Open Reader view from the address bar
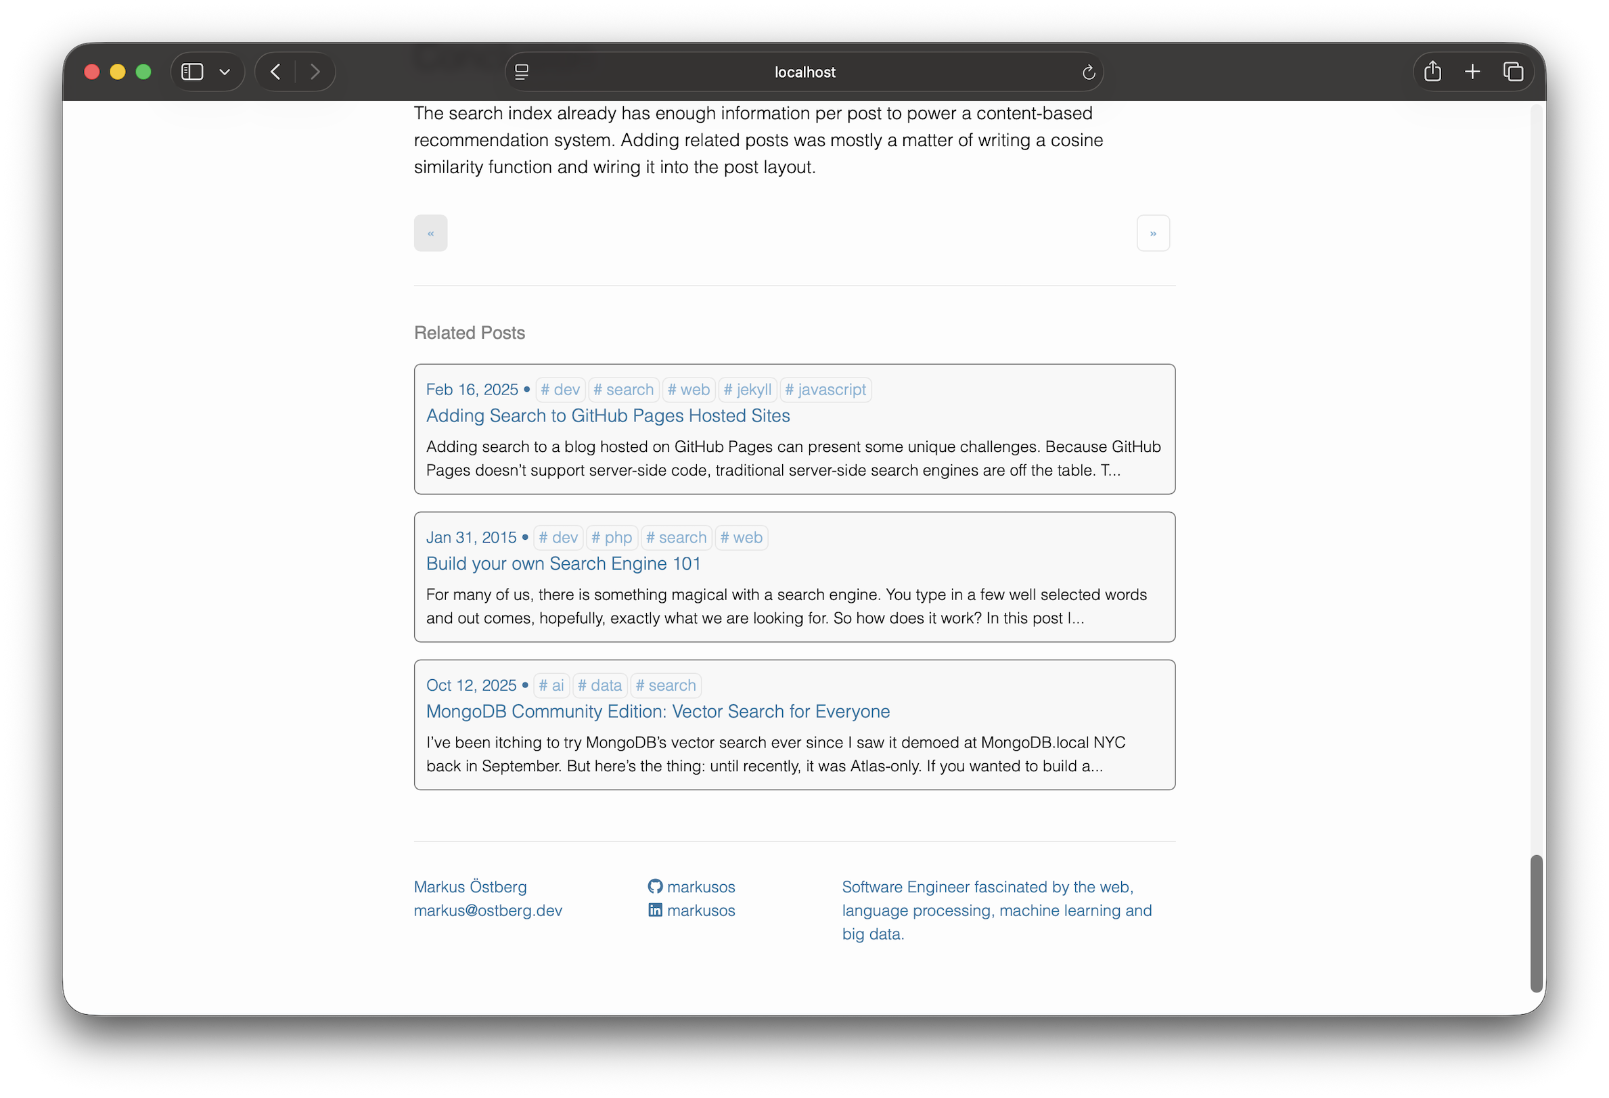Viewport: 1609px width, 1098px height. (521, 71)
